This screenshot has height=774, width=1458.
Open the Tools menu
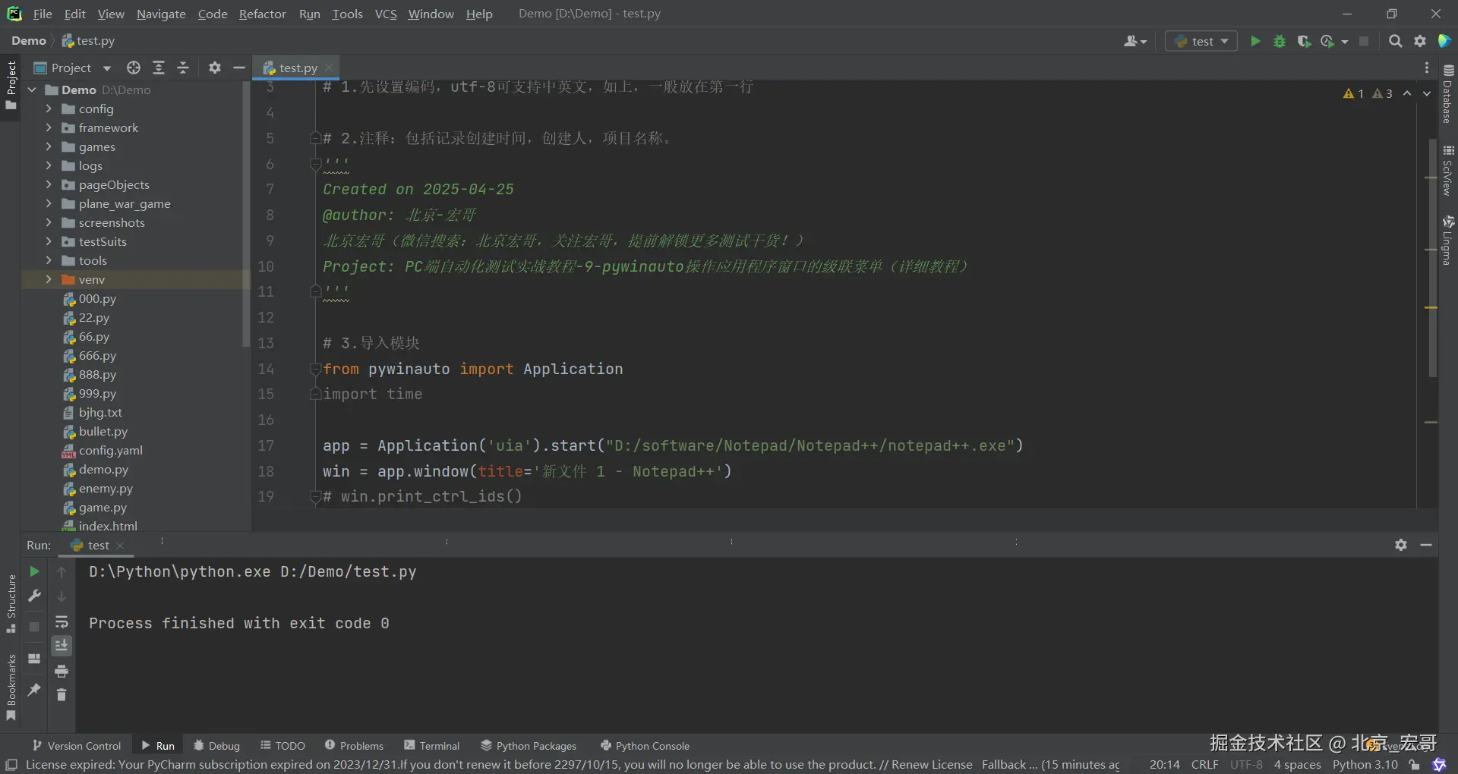point(347,14)
